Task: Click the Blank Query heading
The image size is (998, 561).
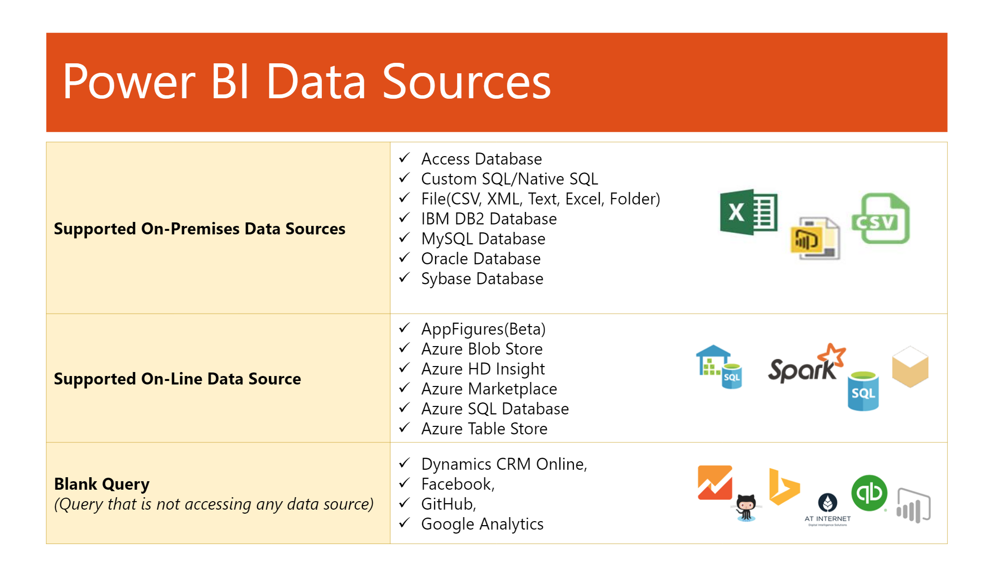Action: (x=102, y=484)
